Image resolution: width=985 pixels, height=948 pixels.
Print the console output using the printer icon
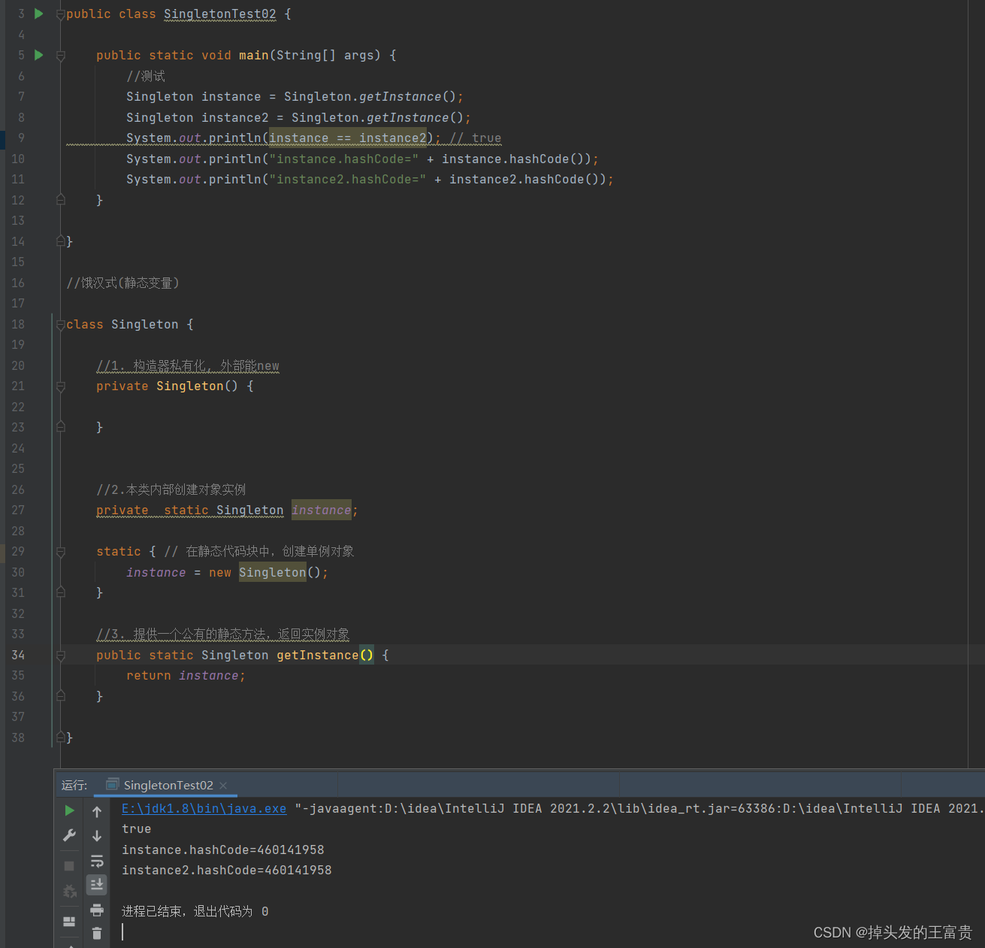pos(97,910)
